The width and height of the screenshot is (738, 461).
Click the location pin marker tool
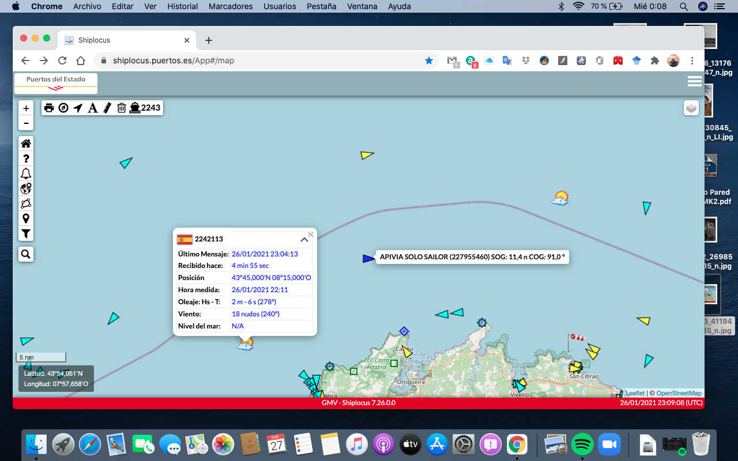(x=25, y=218)
